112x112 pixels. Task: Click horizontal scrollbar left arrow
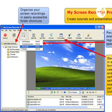click(x=28, y=107)
